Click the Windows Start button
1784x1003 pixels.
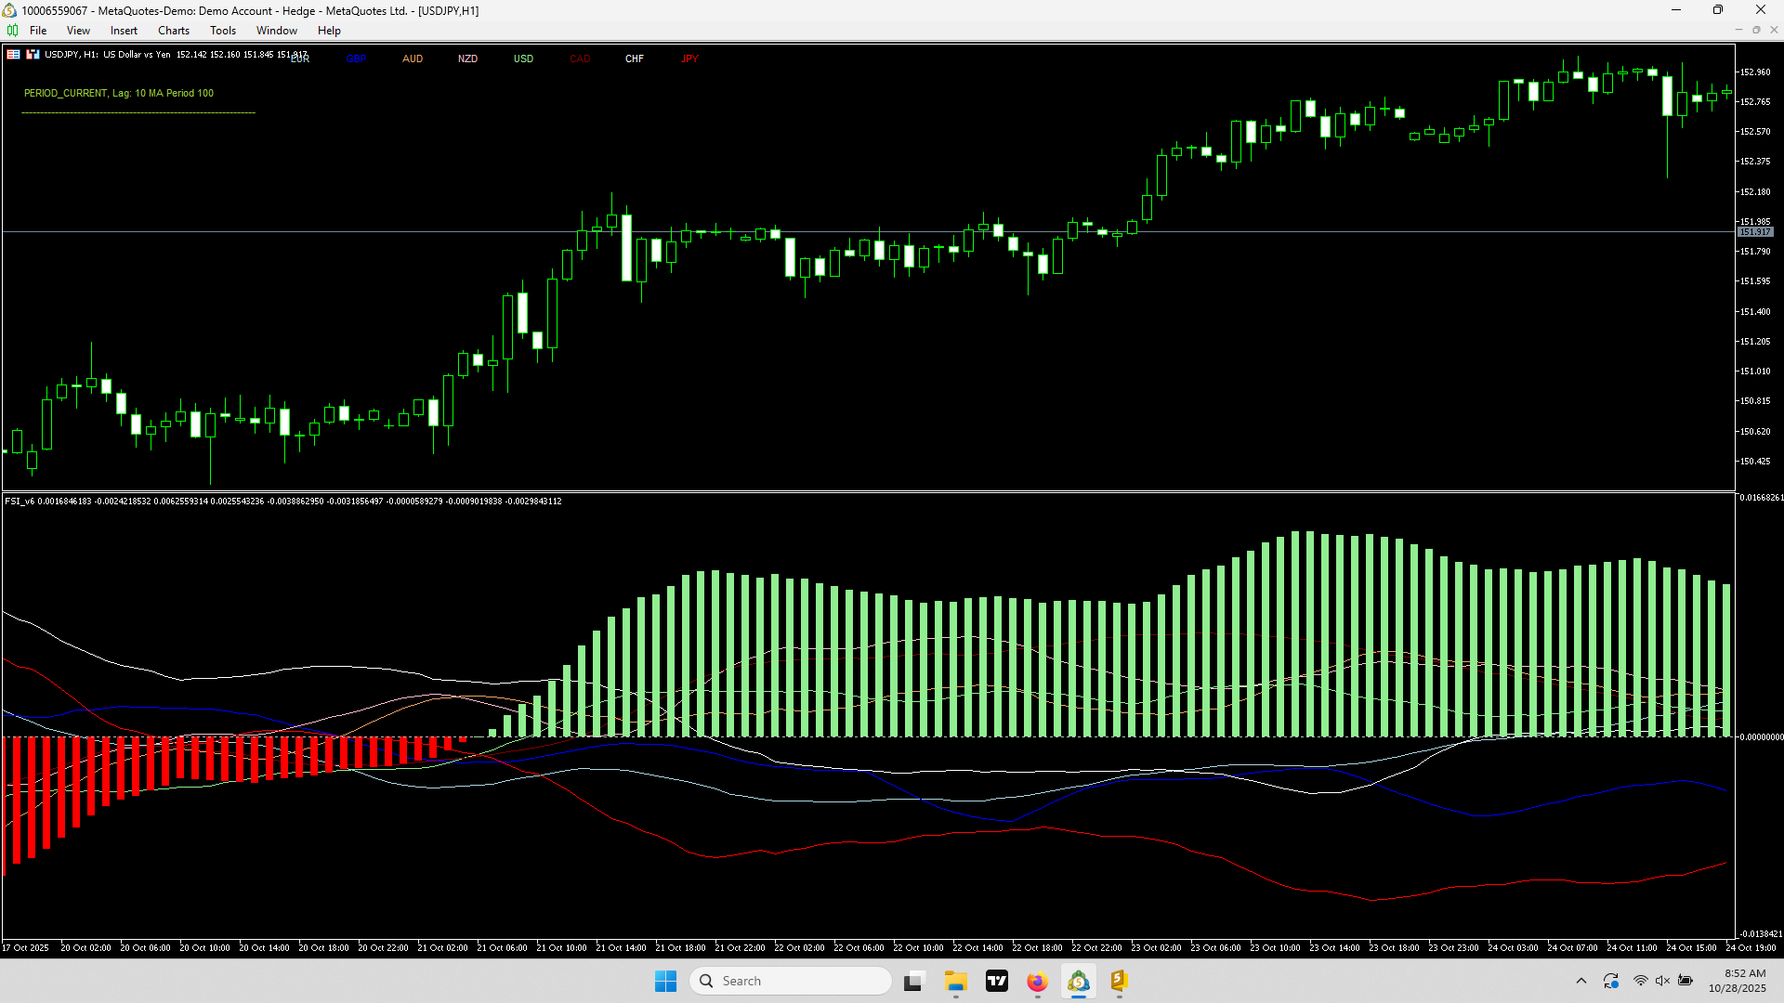[665, 981]
